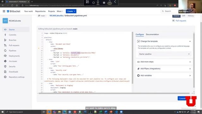The height and width of the screenshot is (114, 202).
Task: Click the Add variables gear icon
Action: pyautogui.click(x=138, y=76)
